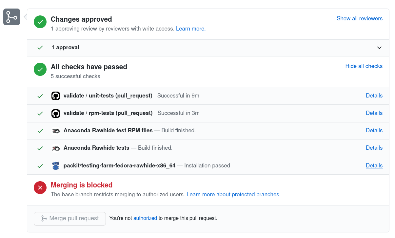
Task: Click Learn more under Changes approved
Action: pos(190,29)
